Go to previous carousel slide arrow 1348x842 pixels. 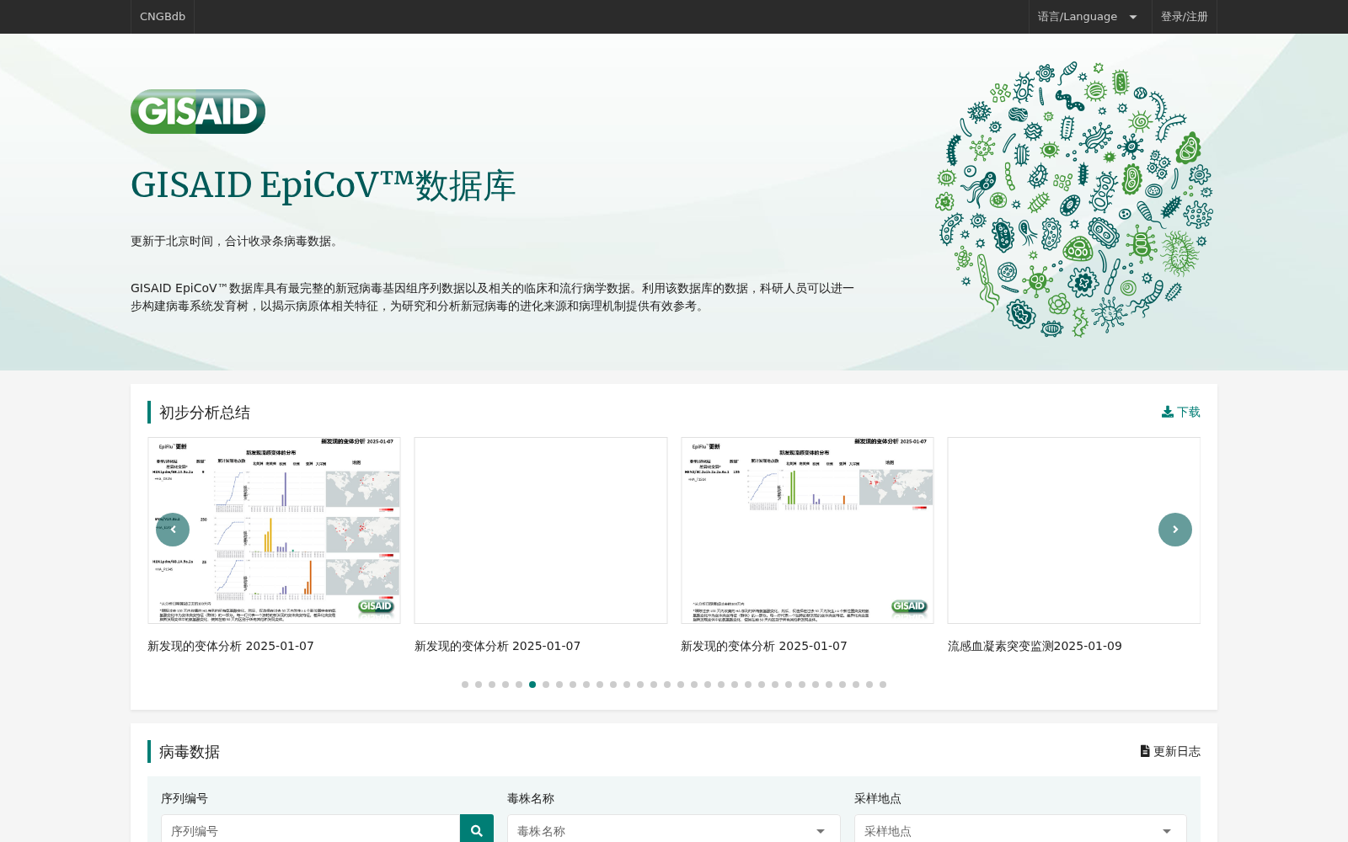point(173,530)
